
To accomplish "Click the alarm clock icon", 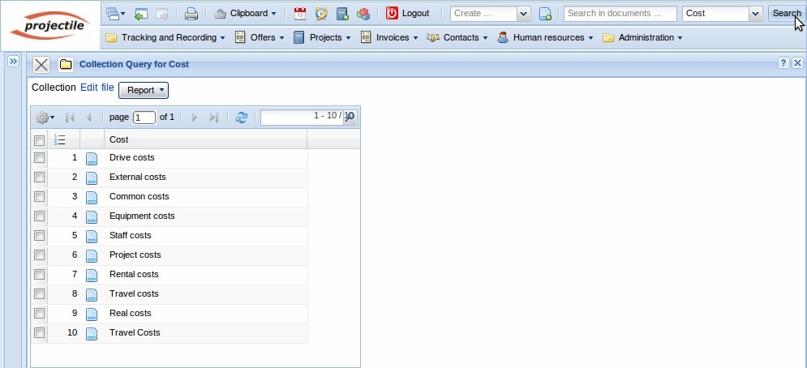I will click(x=321, y=14).
